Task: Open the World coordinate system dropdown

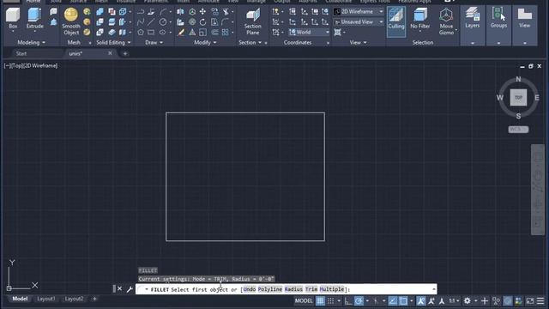Action: [x=309, y=32]
